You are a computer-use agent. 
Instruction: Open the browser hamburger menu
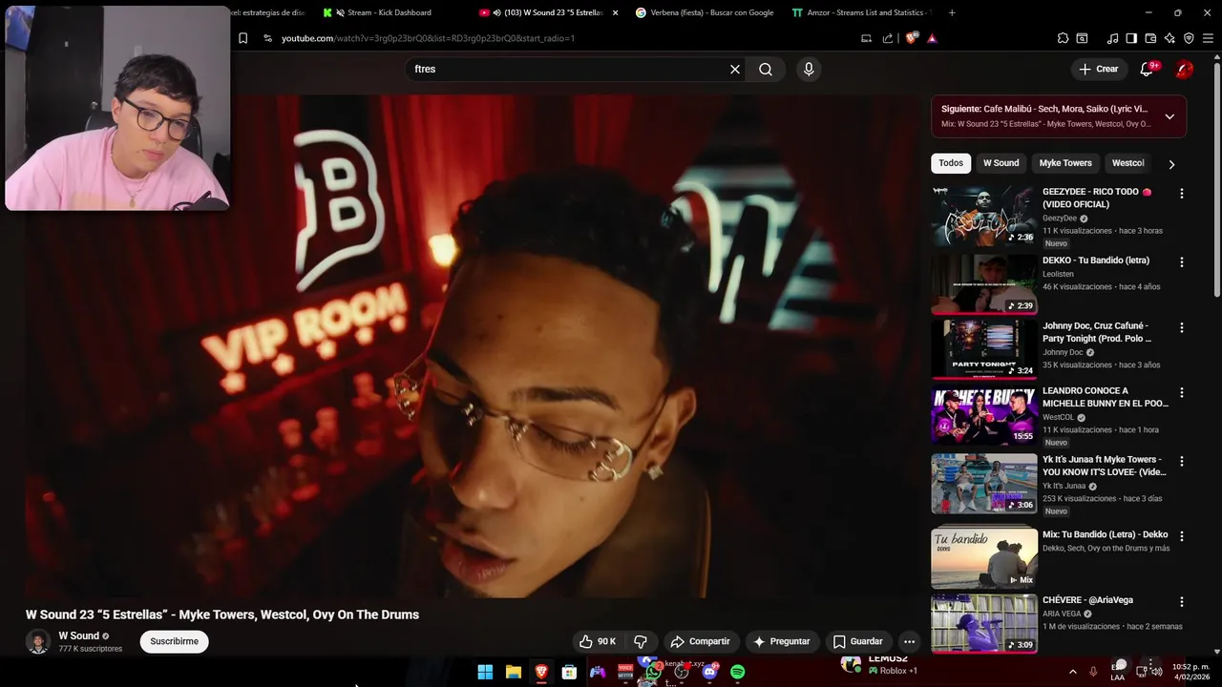(x=1208, y=38)
